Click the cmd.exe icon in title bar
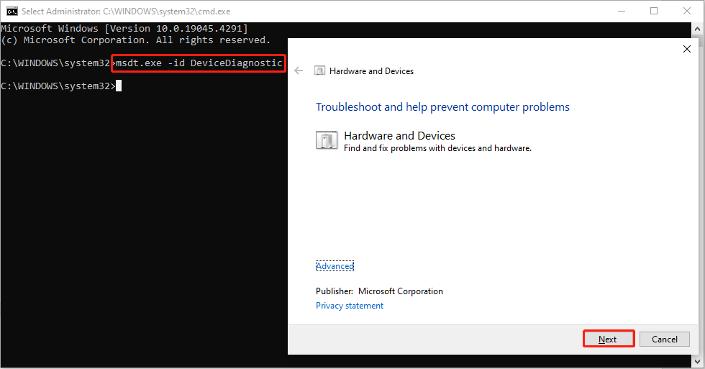This screenshot has height=369, width=705. pos(12,12)
